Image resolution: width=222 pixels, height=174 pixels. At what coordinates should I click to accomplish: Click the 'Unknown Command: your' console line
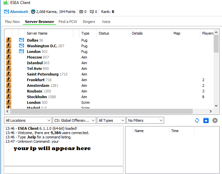(x=32, y=141)
